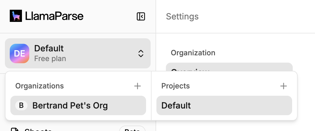The width and height of the screenshot is (315, 131).
Task: Click the Settings page title
Action: pos(182,16)
